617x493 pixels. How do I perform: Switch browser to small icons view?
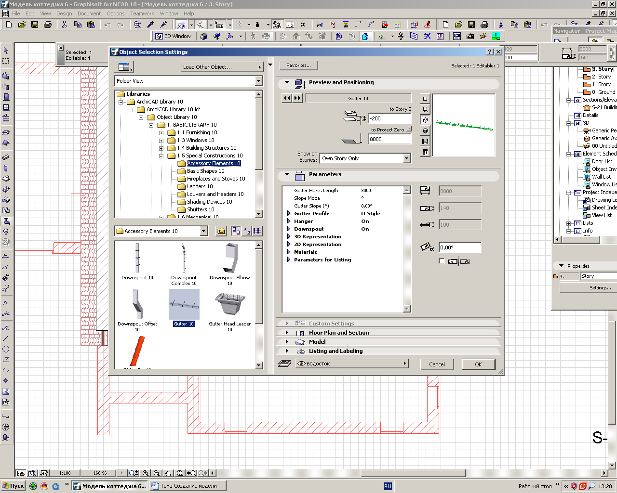(247, 231)
